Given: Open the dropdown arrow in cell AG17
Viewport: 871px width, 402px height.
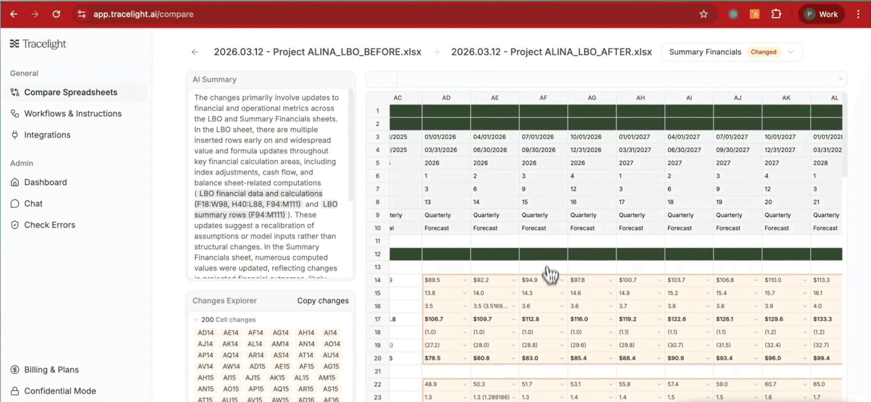Looking at the screenshot, I should 610,319.
